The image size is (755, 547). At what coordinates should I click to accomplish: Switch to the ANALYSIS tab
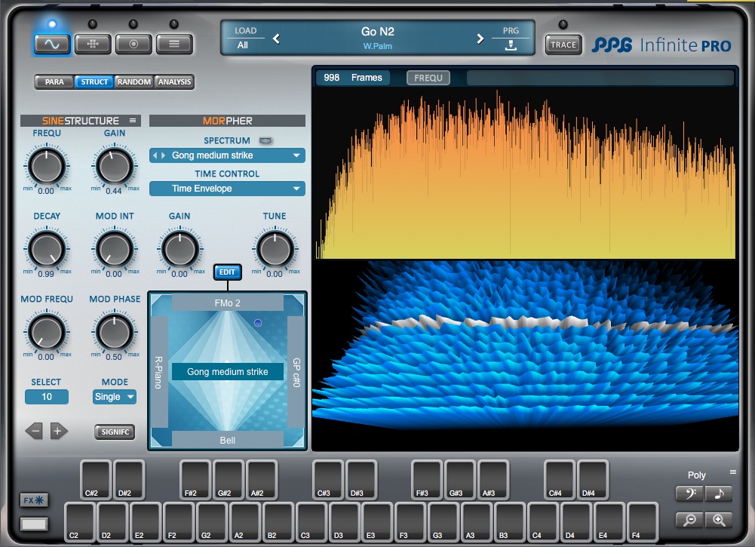(174, 81)
